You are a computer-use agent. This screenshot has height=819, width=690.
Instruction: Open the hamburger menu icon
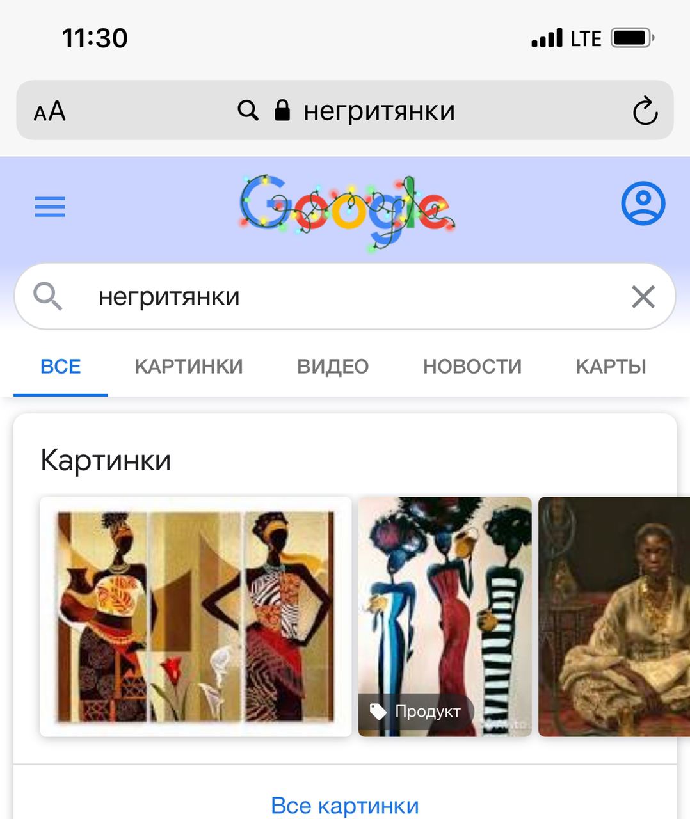click(x=50, y=207)
